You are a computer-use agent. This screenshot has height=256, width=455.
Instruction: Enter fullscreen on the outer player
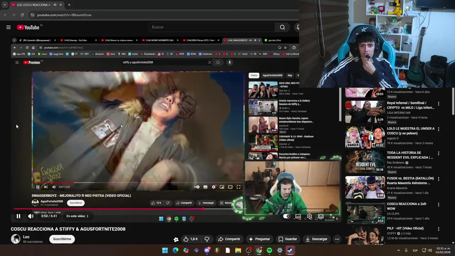pos(332,216)
